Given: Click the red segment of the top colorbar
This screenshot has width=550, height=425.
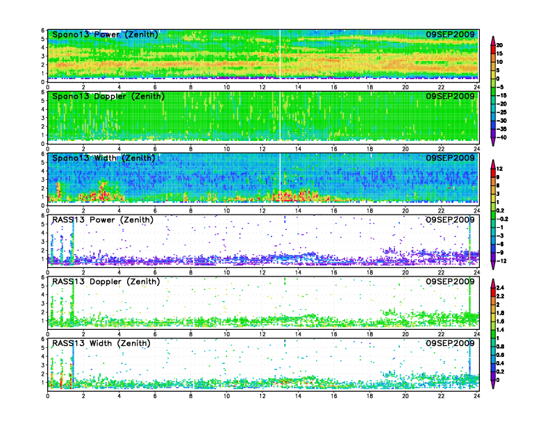Looking at the screenshot, I should 493,49.
